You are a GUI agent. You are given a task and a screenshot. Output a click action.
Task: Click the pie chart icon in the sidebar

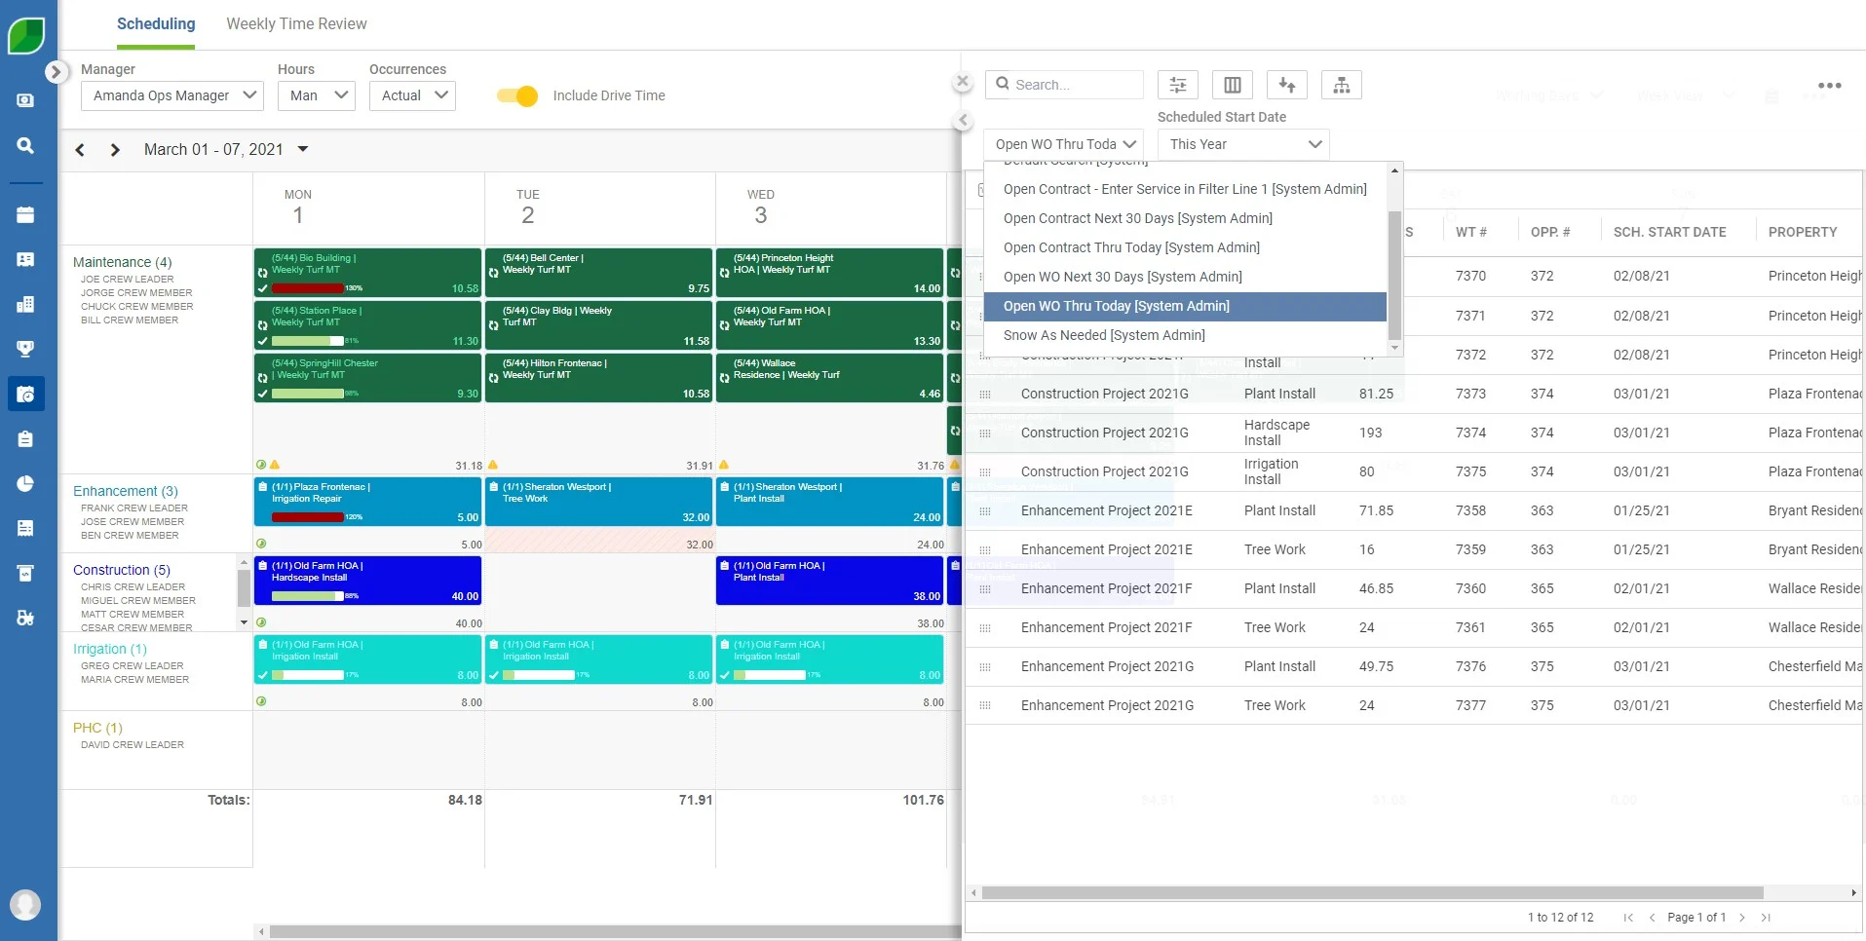point(25,484)
